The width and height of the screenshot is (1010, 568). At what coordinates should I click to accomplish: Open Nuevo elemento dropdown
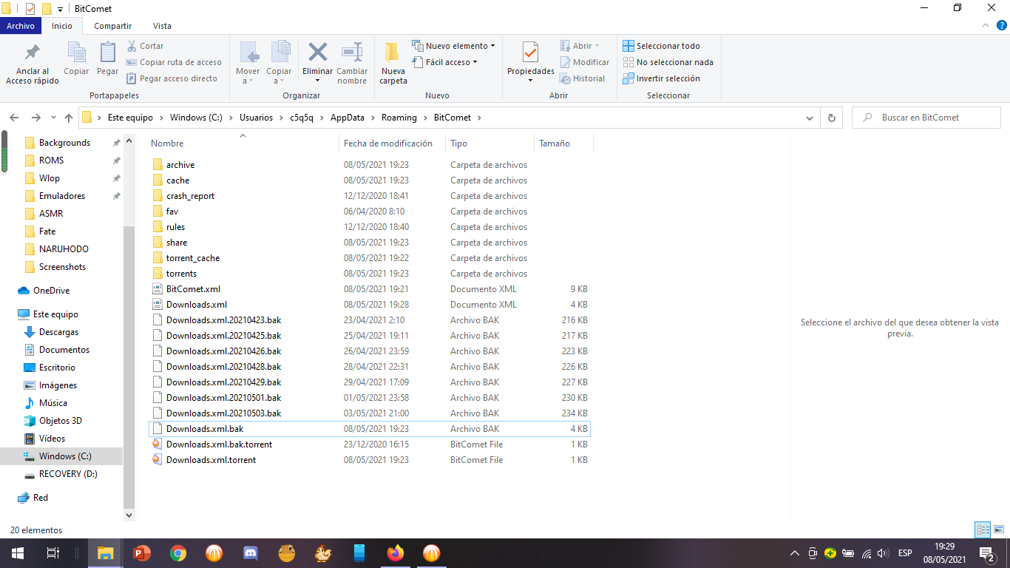(x=453, y=46)
